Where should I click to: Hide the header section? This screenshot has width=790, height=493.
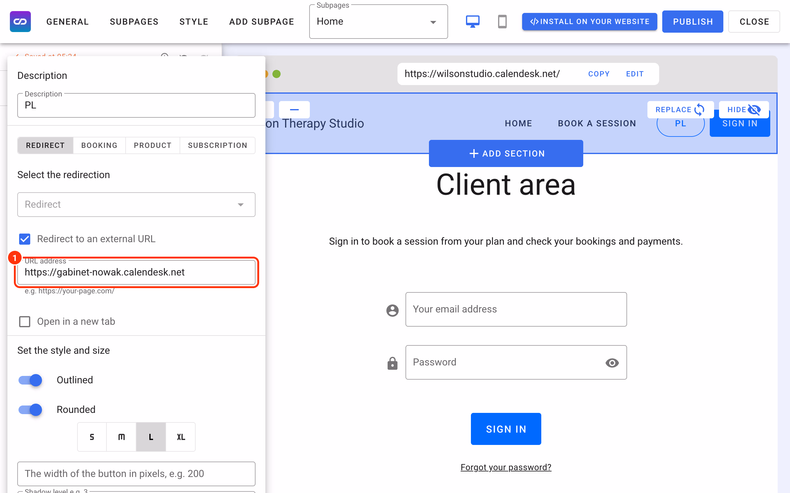point(744,110)
